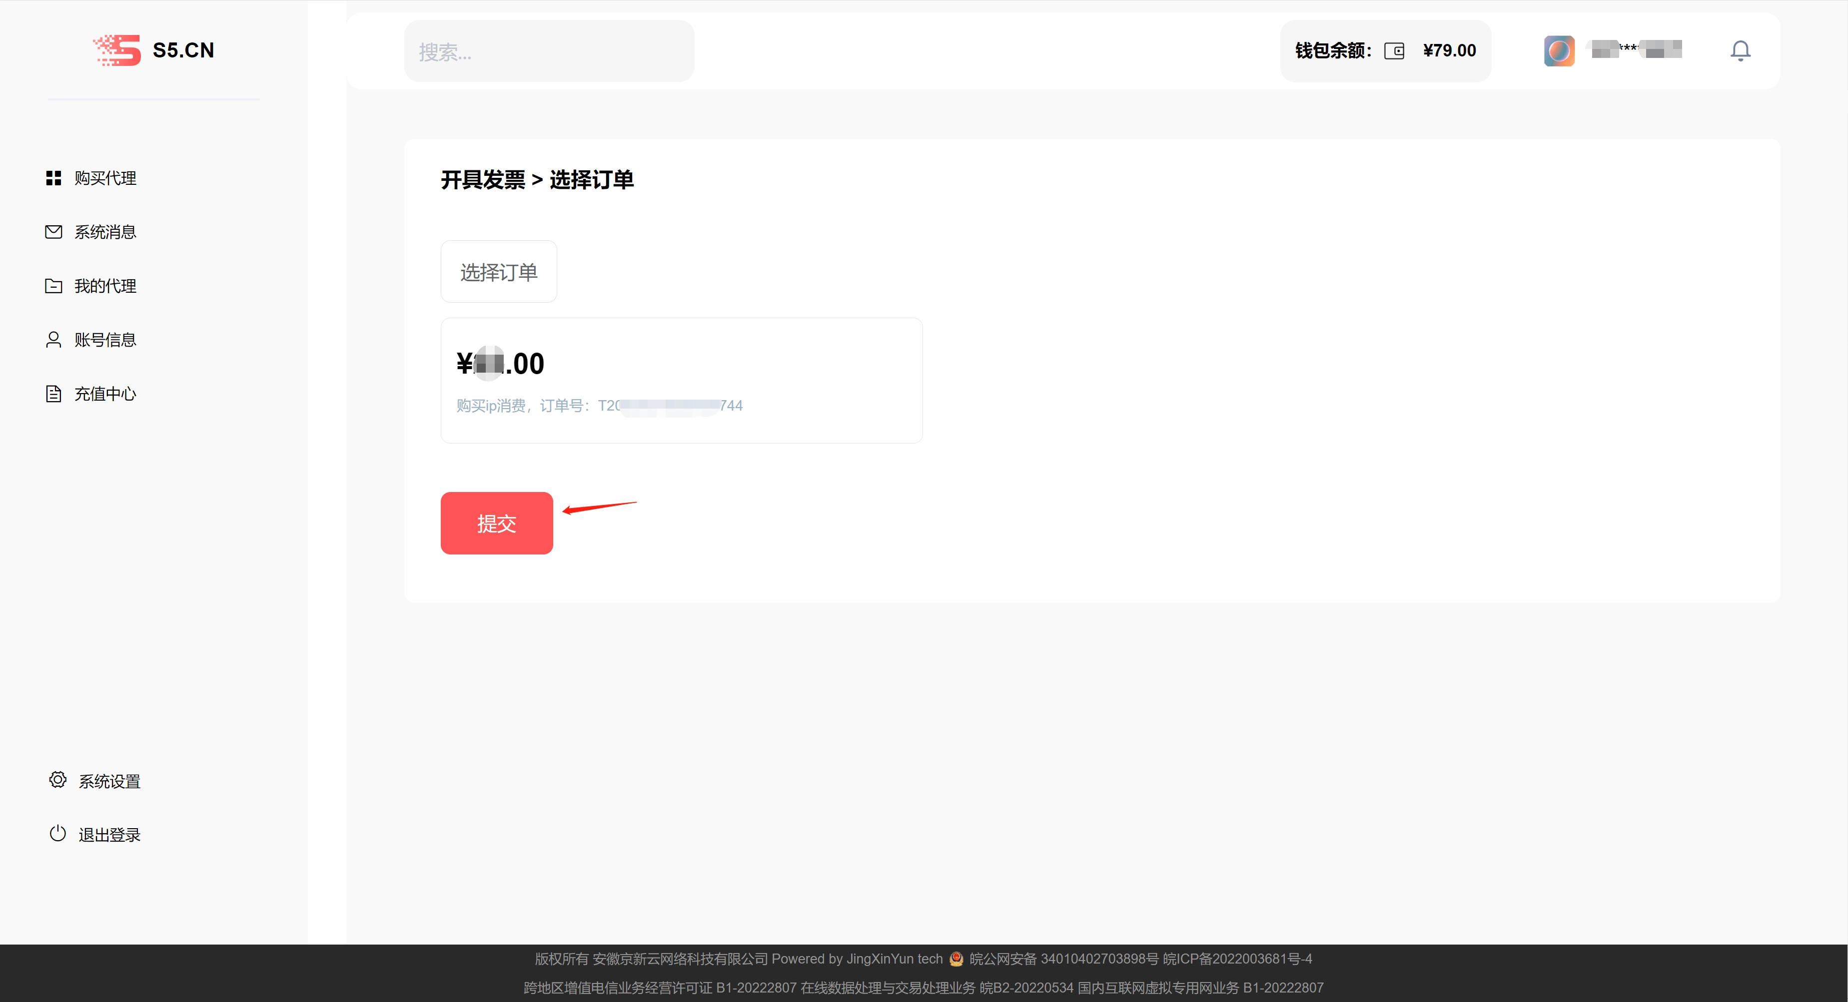Click the S5.CN logo icon
Viewport: 1848px width, 1002px height.
tap(117, 50)
